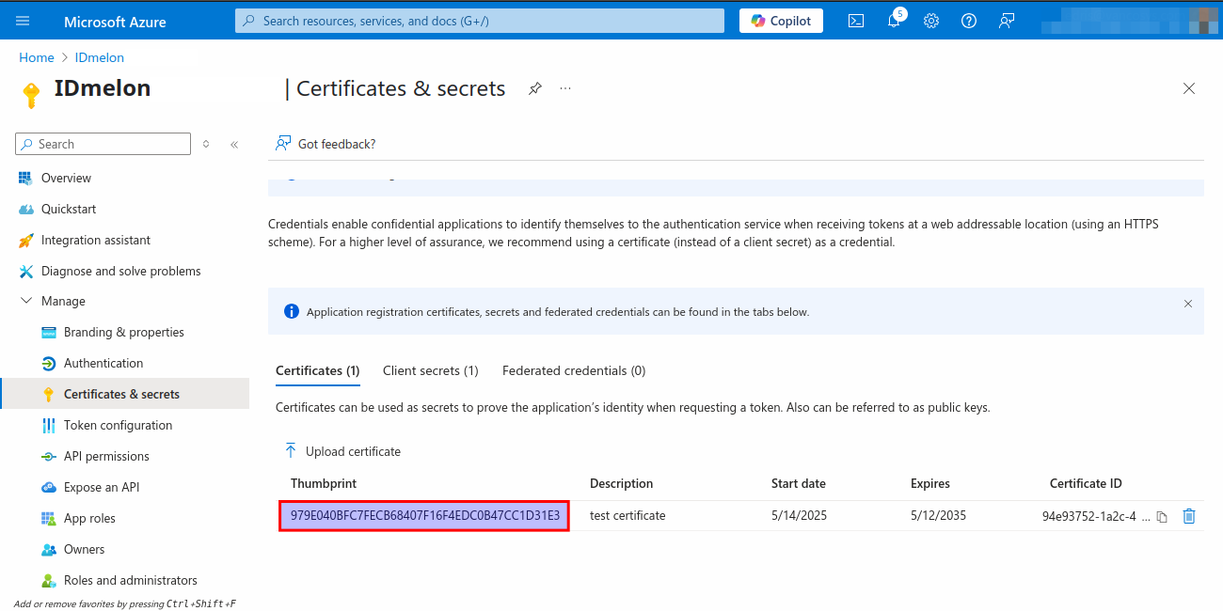Click the Certificate ID column header
The height and width of the screenshot is (611, 1223).
(x=1086, y=483)
